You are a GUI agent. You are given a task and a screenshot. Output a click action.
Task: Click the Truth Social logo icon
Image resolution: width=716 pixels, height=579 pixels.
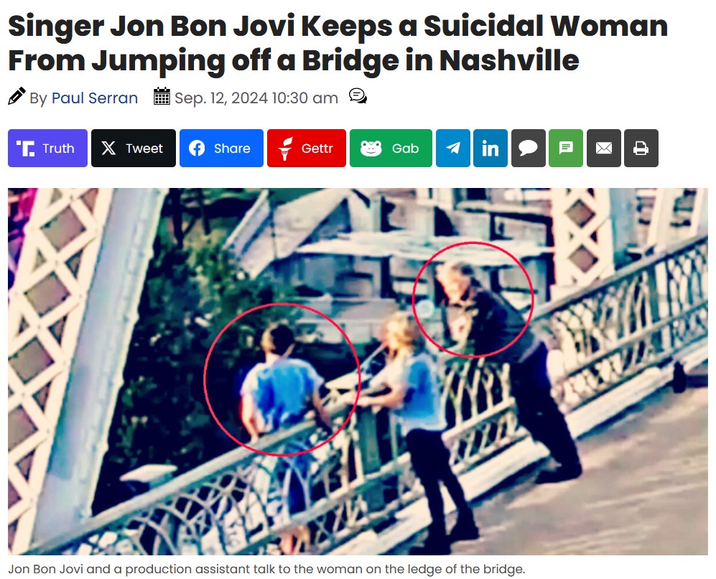coord(26,149)
